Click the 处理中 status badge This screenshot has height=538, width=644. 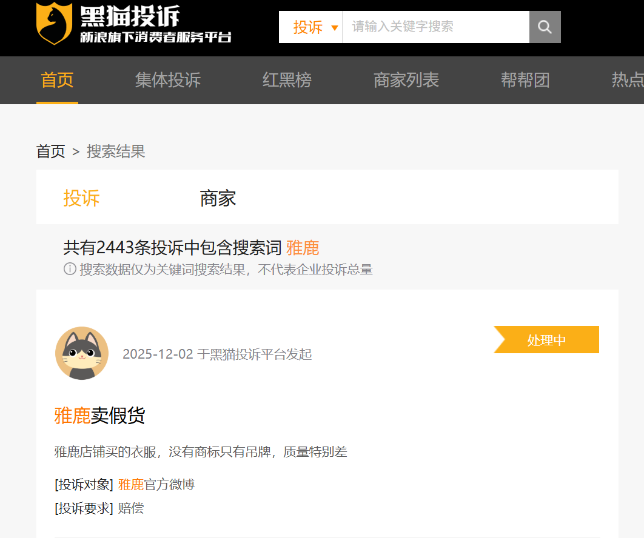click(546, 340)
